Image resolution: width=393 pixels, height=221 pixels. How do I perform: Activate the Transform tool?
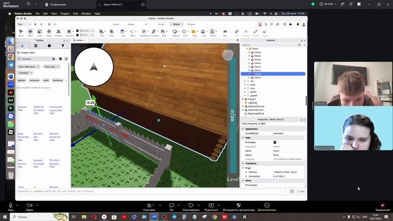point(58,33)
